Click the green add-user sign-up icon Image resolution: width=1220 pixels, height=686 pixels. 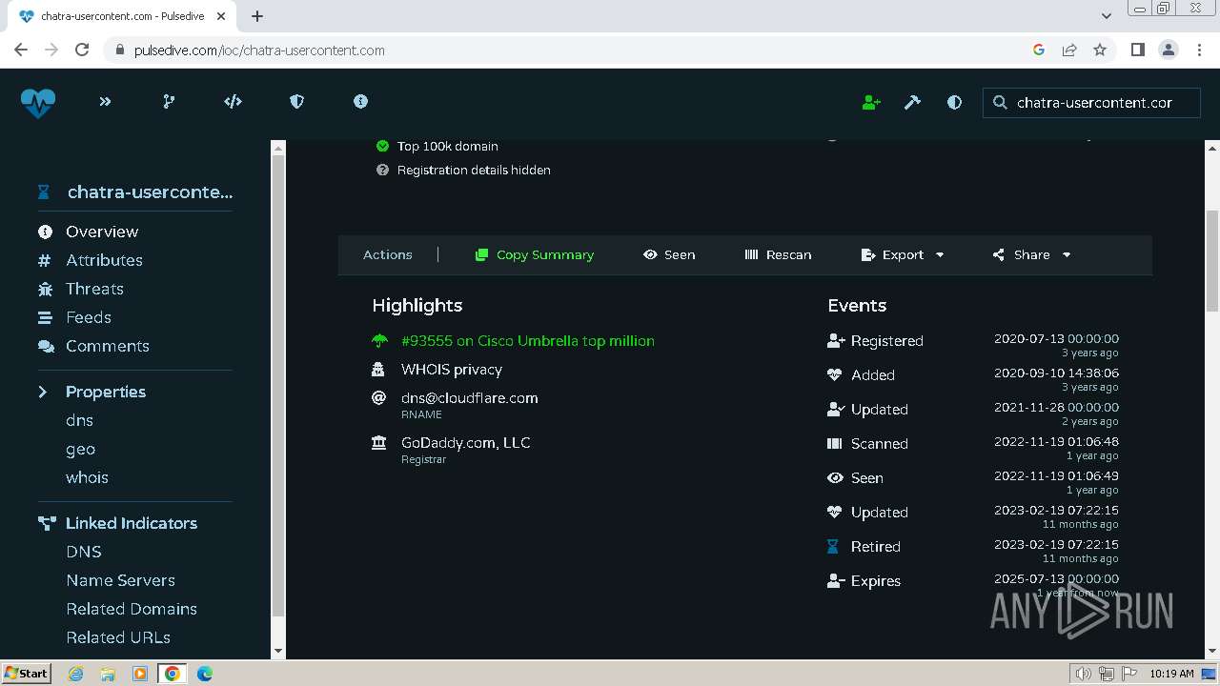(871, 102)
